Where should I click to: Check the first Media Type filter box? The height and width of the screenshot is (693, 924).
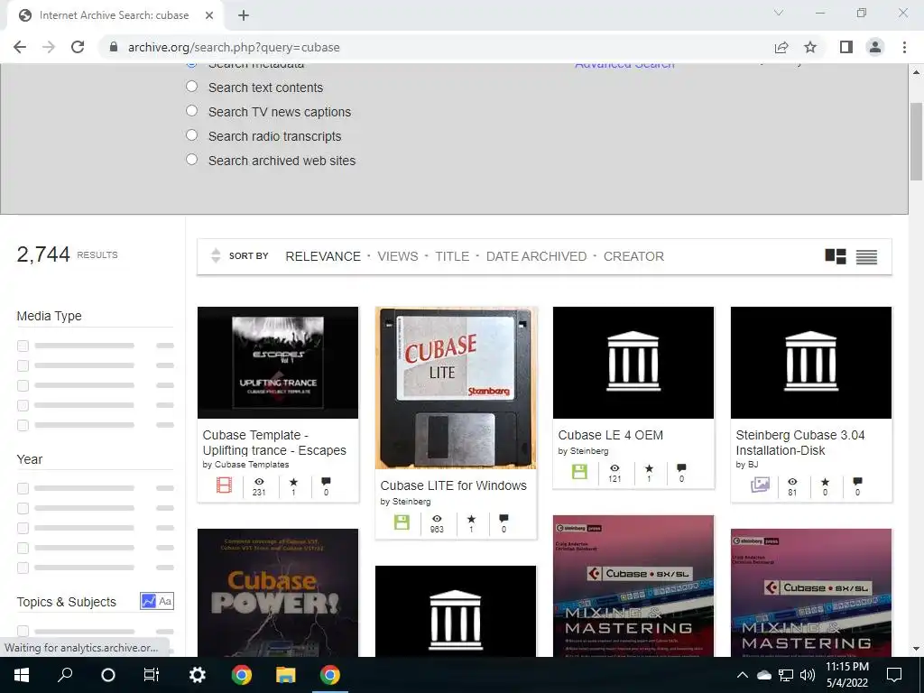click(x=23, y=346)
